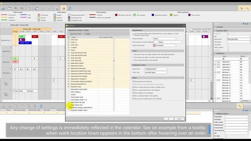Open the Default task status dropdown
This screenshot has height=141, width=251.
pos(165,45)
